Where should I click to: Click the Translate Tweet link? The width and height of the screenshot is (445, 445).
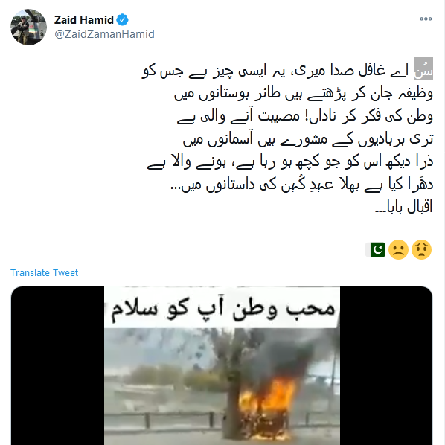pos(44,273)
